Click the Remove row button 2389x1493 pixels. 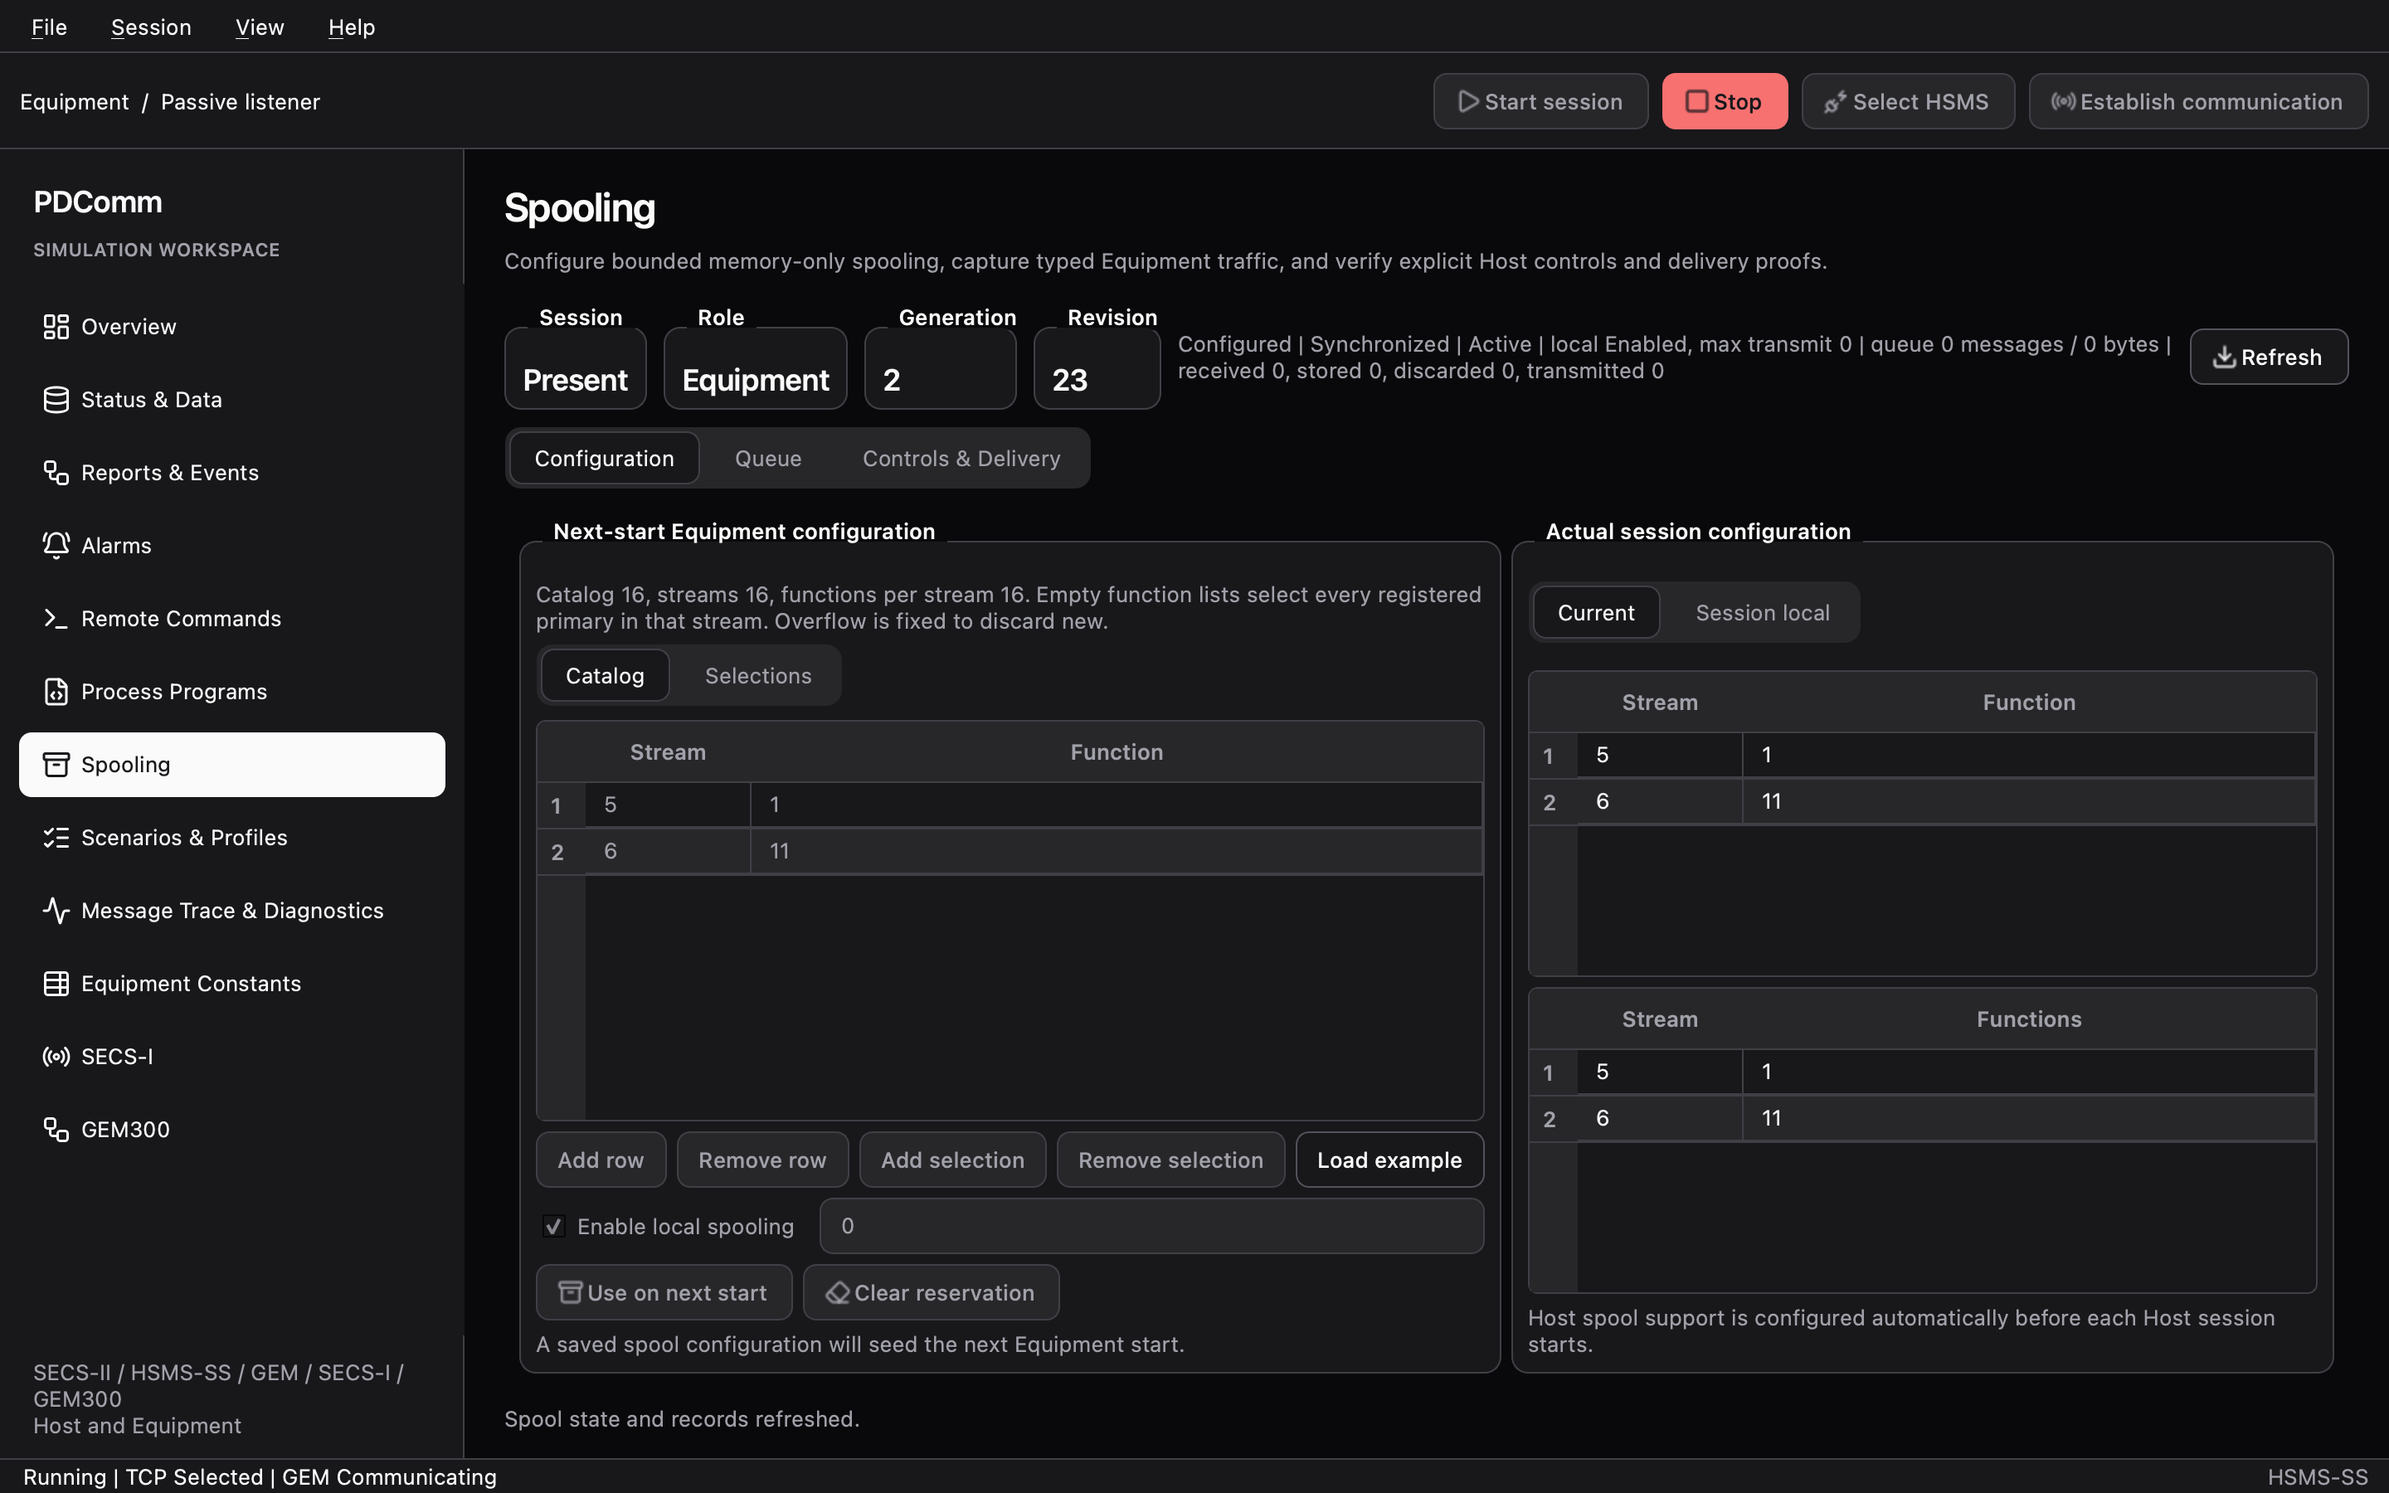pos(762,1160)
